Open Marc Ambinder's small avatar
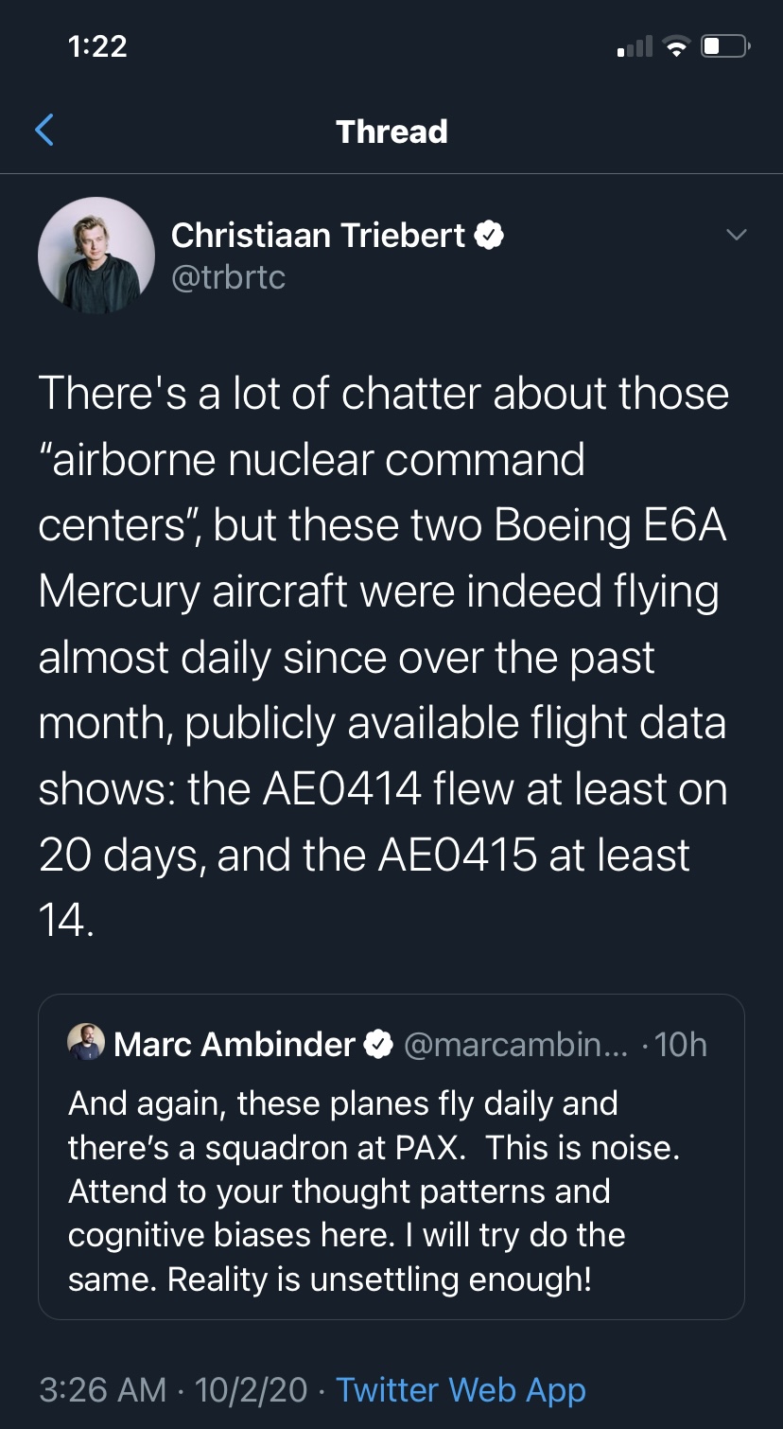The height and width of the screenshot is (1429, 783). click(x=86, y=1043)
